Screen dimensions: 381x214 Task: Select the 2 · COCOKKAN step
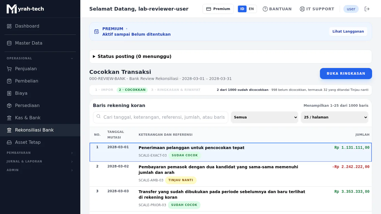(x=132, y=90)
